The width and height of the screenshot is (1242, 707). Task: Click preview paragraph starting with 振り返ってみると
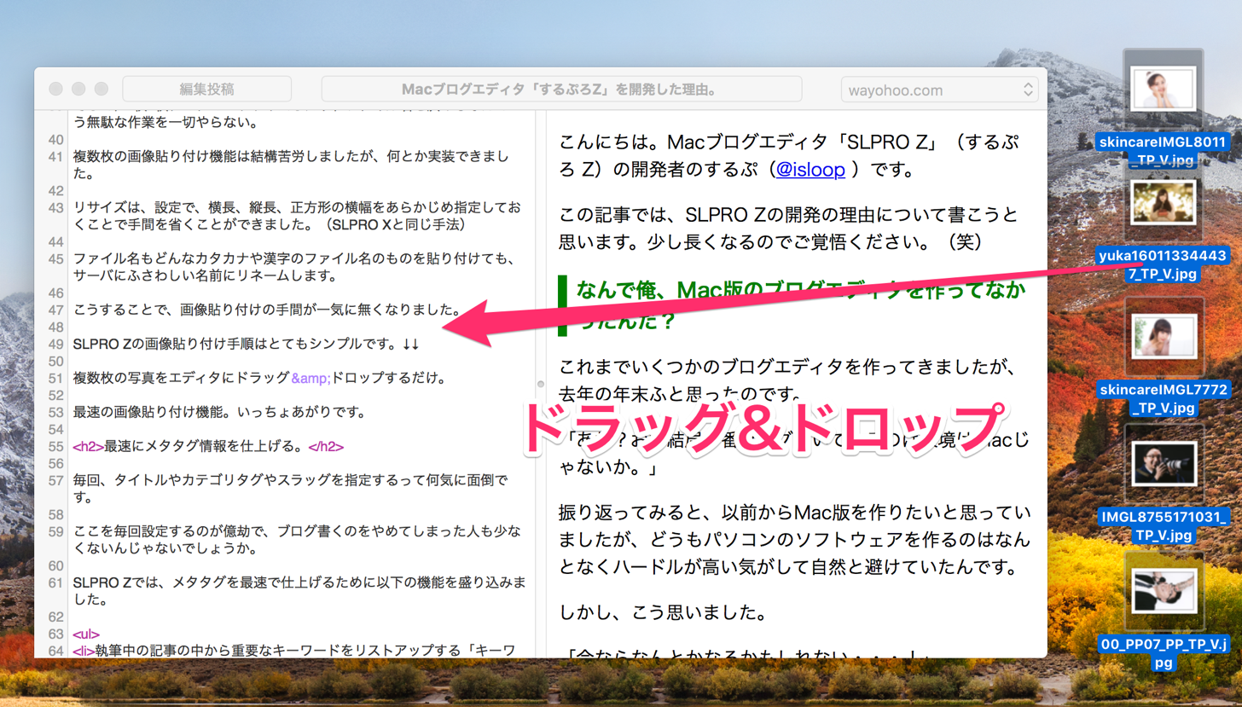point(793,539)
